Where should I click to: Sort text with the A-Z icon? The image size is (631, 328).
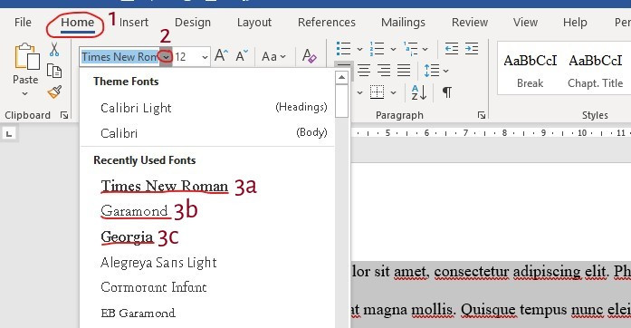click(418, 92)
